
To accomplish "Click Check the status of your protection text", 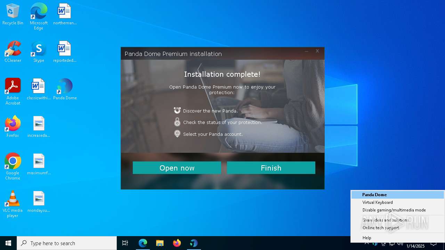I will 223,122.
